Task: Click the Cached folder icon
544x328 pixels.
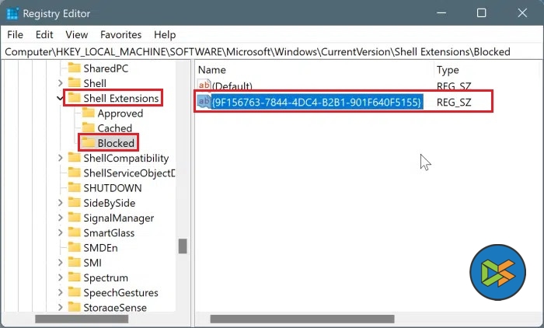Action: pos(88,127)
